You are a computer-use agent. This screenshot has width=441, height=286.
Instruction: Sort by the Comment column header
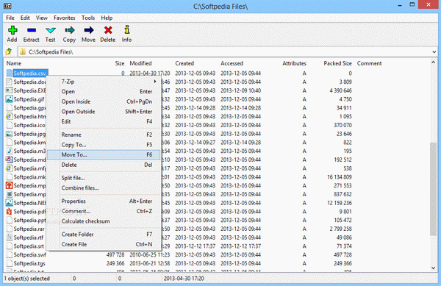point(369,63)
